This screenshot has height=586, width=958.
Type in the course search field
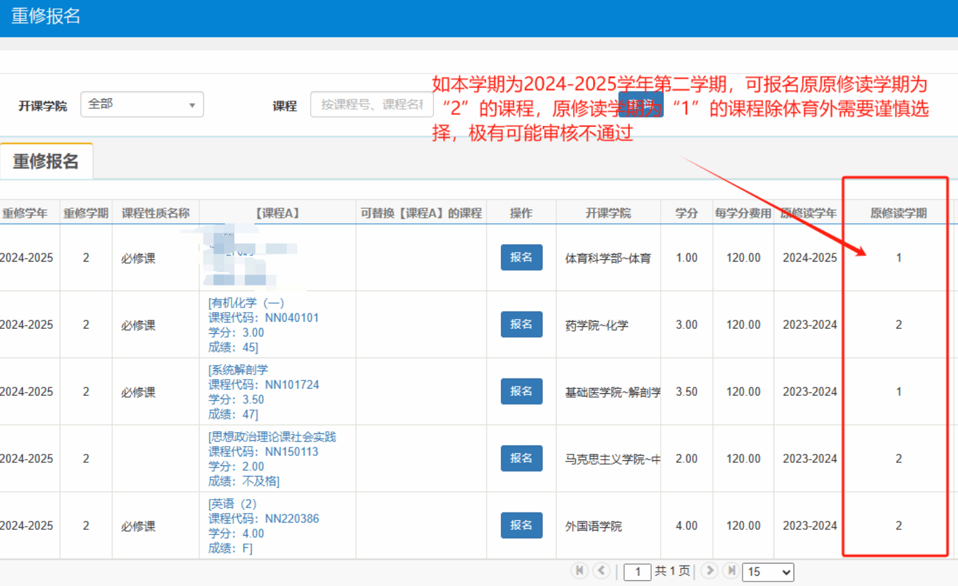[x=371, y=104]
